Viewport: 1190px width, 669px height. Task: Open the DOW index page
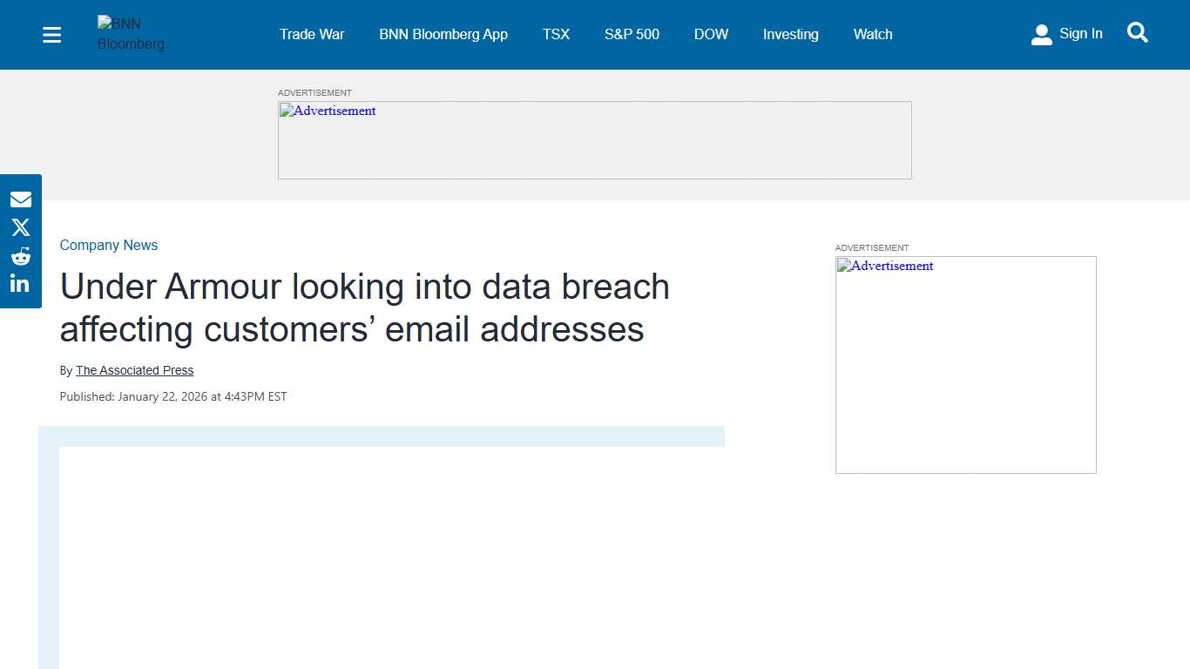pyautogui.click(x=711, y=34)
